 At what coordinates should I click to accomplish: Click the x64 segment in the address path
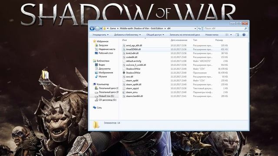tap(169, 29)
